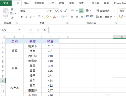This screenshot has height=96, width=126.
Task: Expand orientation dropdown arrow
Action: [90, 11]
